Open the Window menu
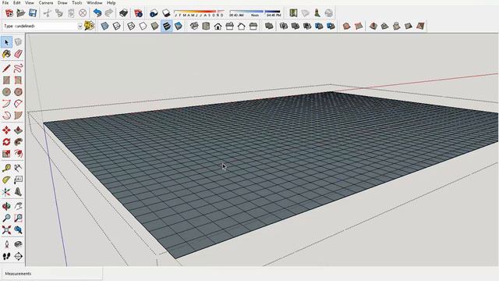The image size is (499, 281). pos(94,2)
